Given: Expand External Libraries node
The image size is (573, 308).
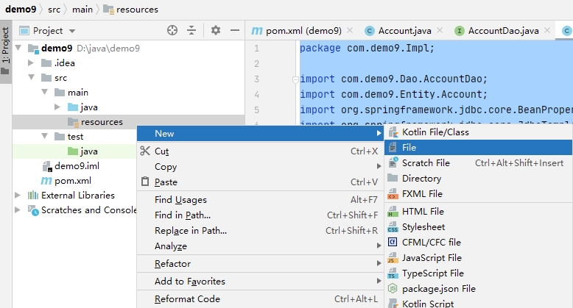Looking at the screenshot, I should (x=18, y=196).
